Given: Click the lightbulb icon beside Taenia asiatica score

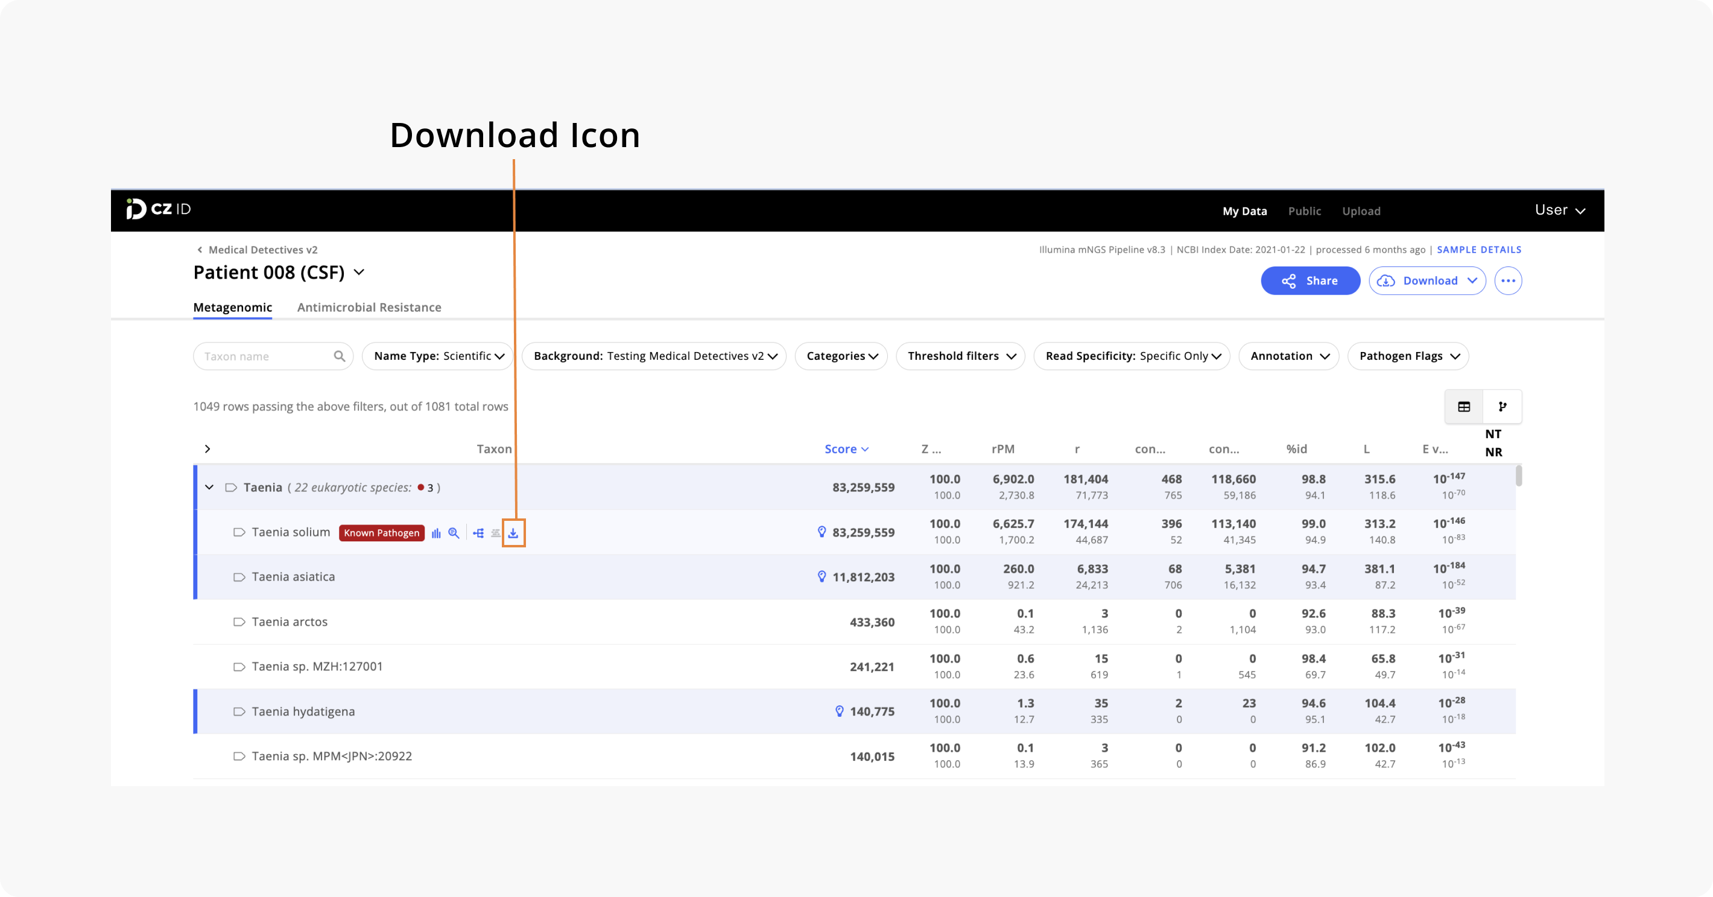Looking at the screenshot, I should pos(822,577).
